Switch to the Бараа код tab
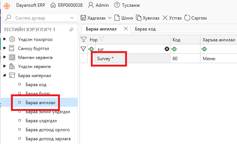237x144 pixels. 145,29
